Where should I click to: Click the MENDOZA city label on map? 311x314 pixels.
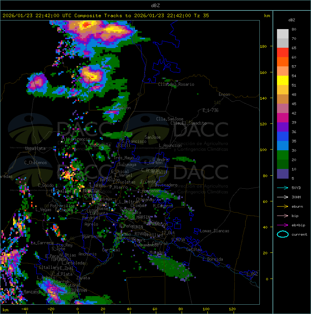(x=91, y=191)
